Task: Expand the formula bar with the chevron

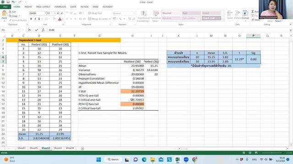Action: pyautogui.click(x=290, y=30)
